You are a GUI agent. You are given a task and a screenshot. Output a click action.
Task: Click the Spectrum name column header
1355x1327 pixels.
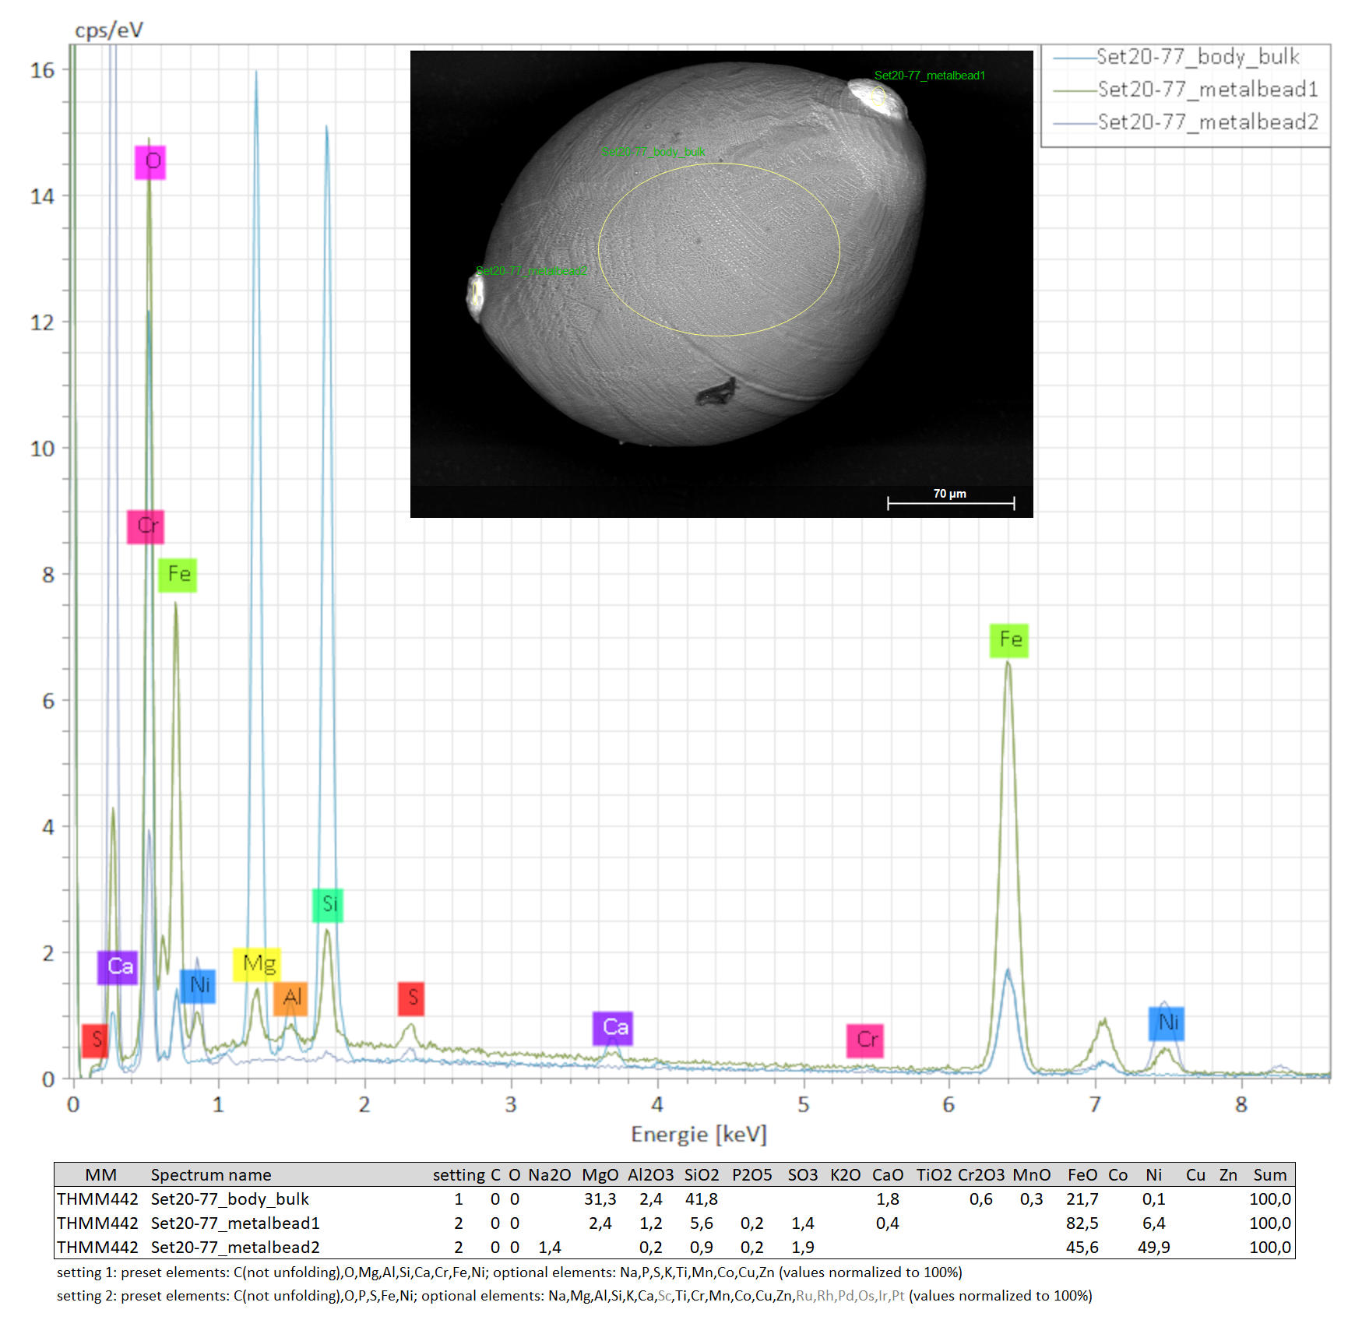(211, 1174)
